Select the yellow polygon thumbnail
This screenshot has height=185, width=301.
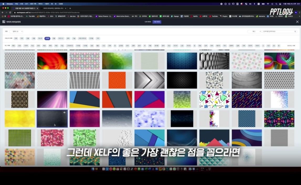20,119
